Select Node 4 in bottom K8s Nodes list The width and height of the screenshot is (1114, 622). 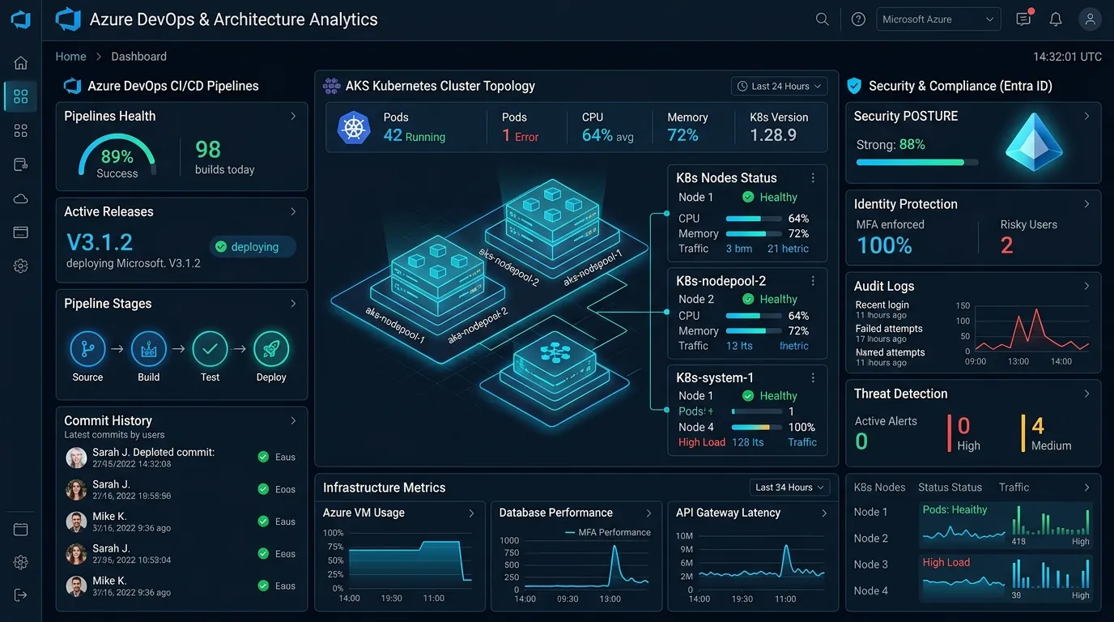coord(870,590)
